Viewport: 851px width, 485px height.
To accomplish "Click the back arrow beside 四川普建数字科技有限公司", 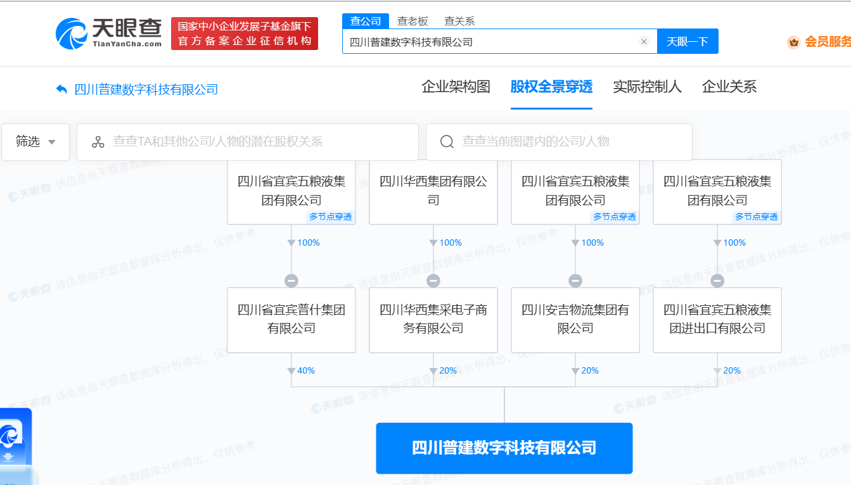I will tap(61, 89).
